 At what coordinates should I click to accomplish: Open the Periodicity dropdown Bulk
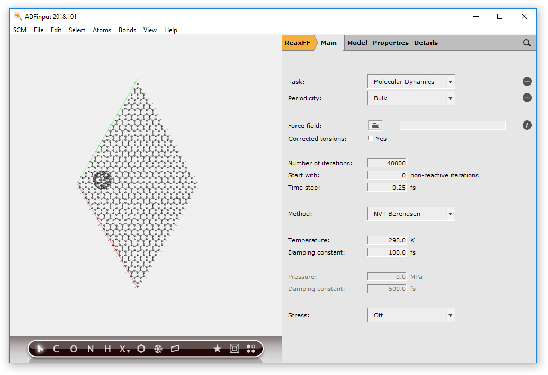(x=411, y=98)
